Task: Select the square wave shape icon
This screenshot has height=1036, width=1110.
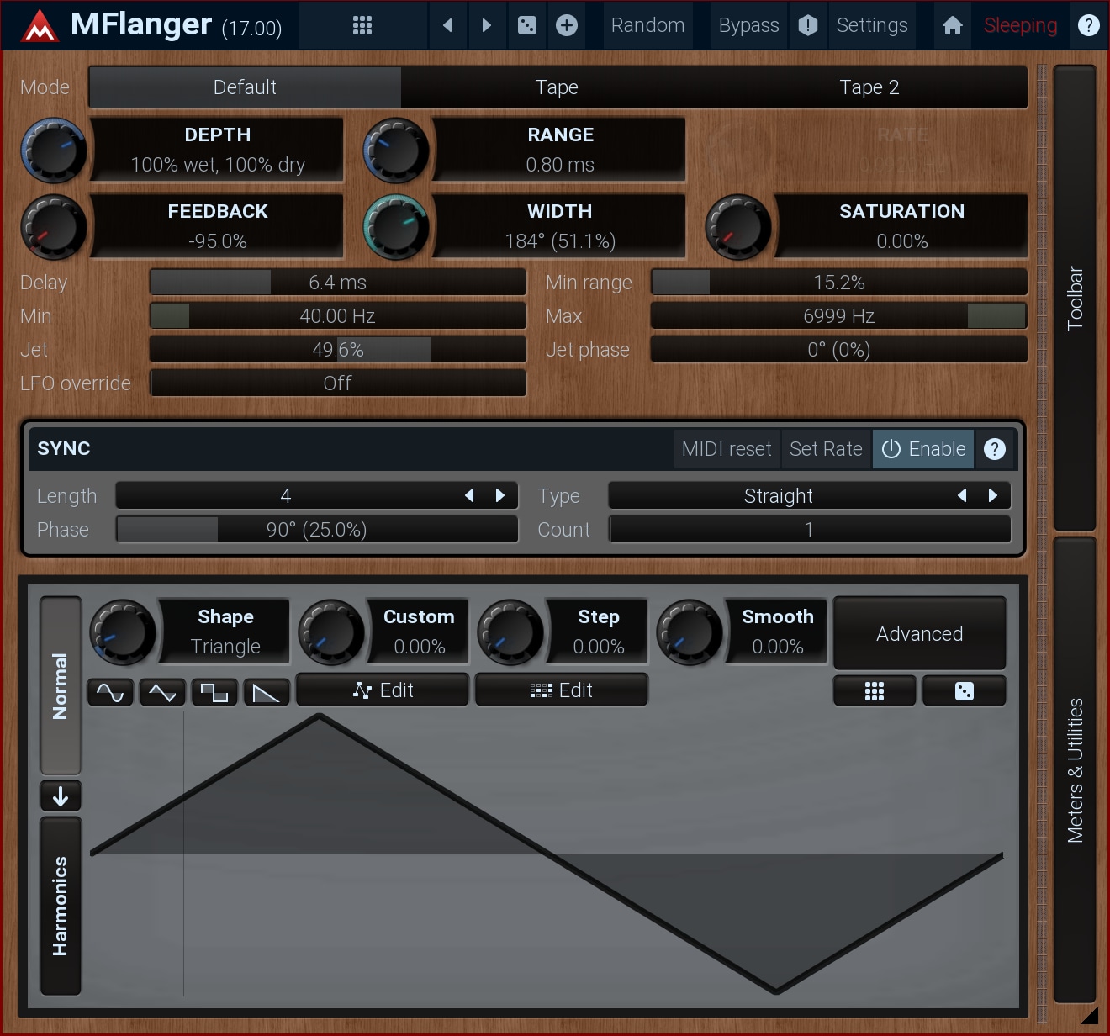Action: pos(214,692)
